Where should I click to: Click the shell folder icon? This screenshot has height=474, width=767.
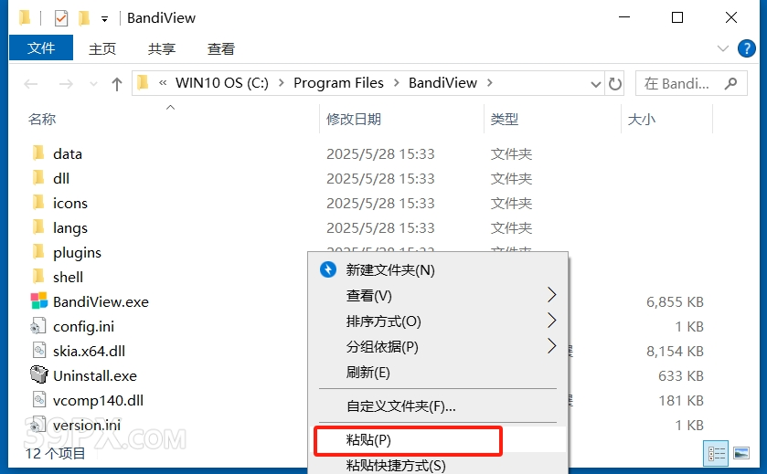38,276
